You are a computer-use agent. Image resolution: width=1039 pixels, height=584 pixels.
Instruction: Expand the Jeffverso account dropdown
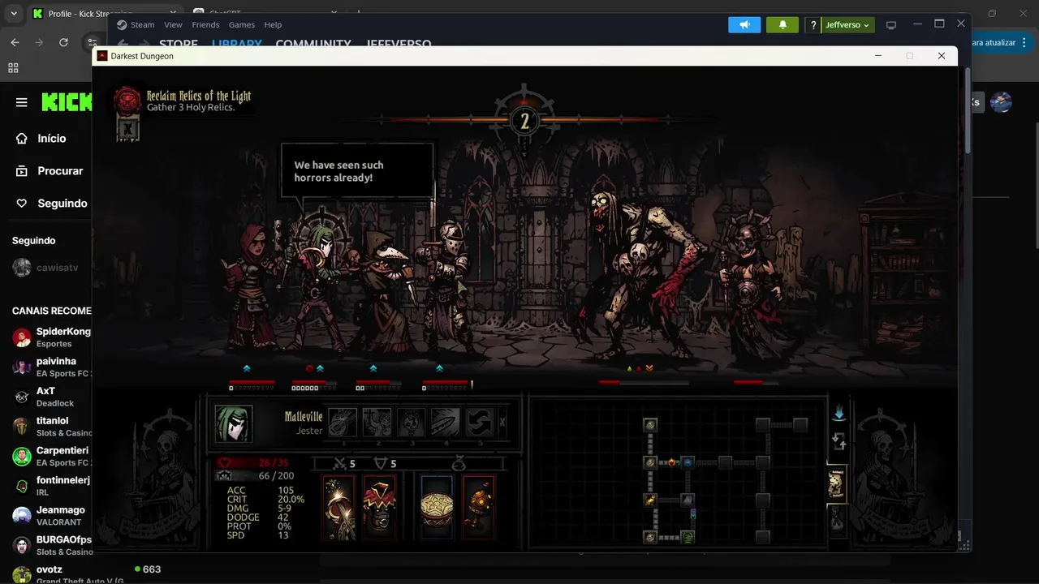point(847,25)
